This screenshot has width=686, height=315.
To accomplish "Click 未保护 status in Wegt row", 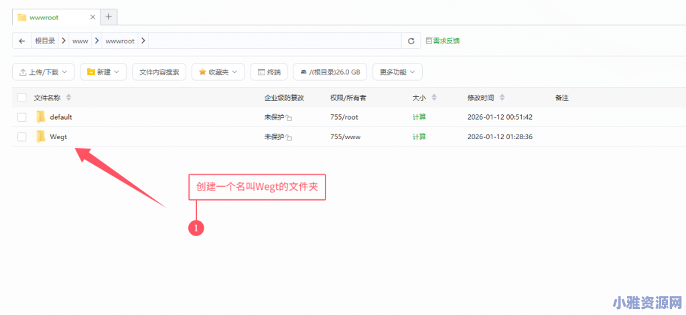I will (274, 136).
